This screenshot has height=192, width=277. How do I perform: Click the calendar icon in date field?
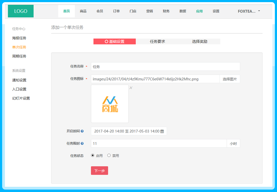[162, 131]
